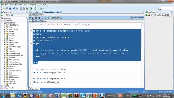Collapse the begin block code fold
This screenshot has height=98, width=174.
32,44
